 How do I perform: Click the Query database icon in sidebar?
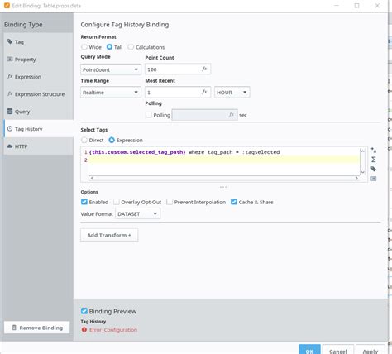tap(10, 111)
